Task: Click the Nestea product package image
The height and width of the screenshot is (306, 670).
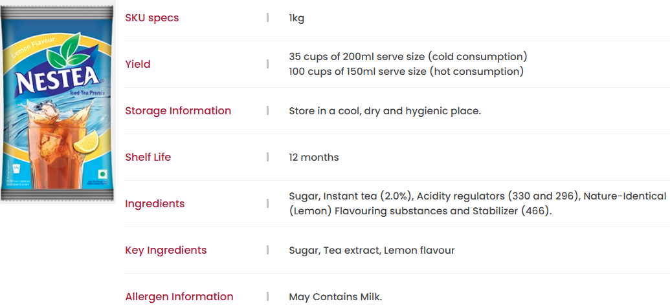Action: pos(57,102)
